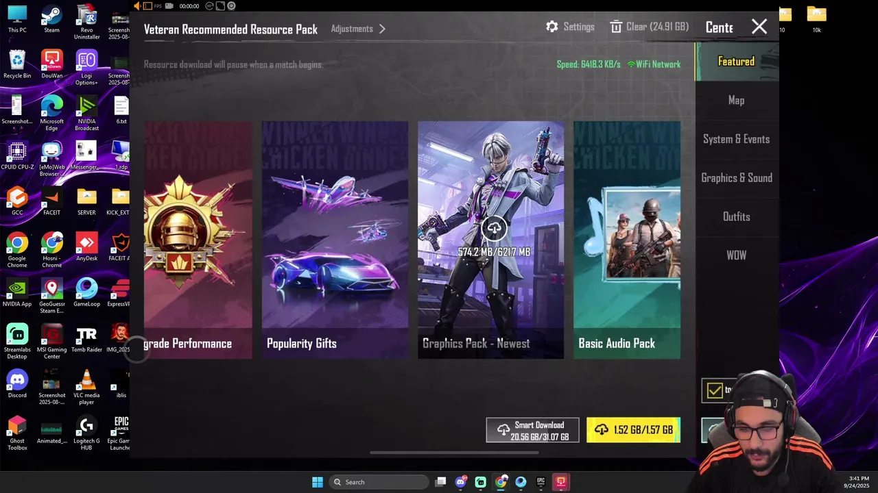Open the Steam desktop shortcut

click(x=51, y=20)
